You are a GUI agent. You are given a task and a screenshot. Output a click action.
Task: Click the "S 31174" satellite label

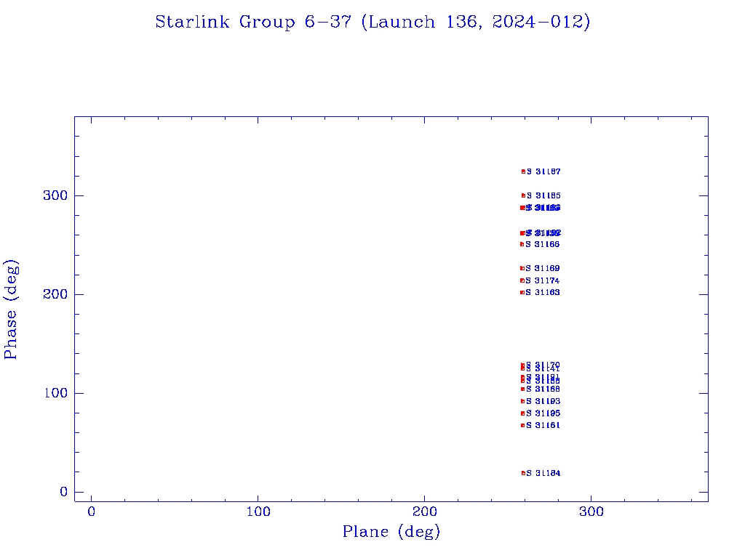543,280
